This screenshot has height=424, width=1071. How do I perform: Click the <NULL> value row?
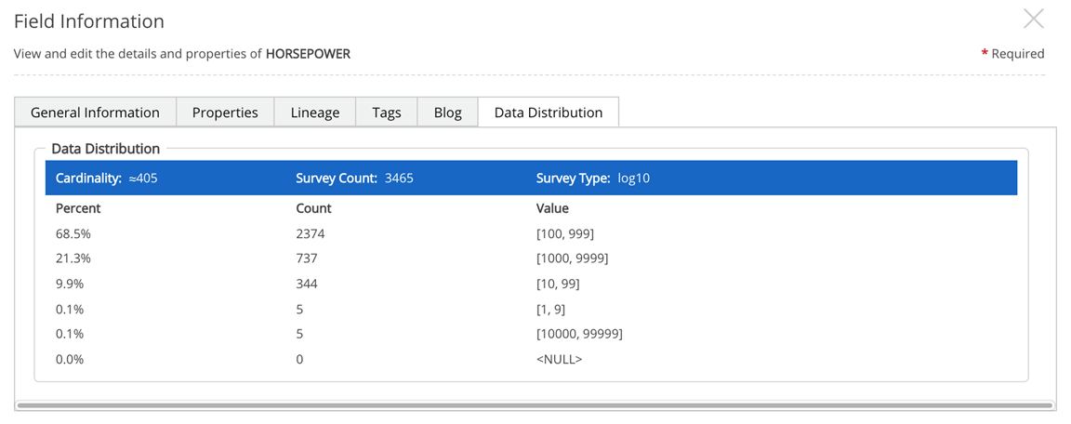click(x=559, y=359)
